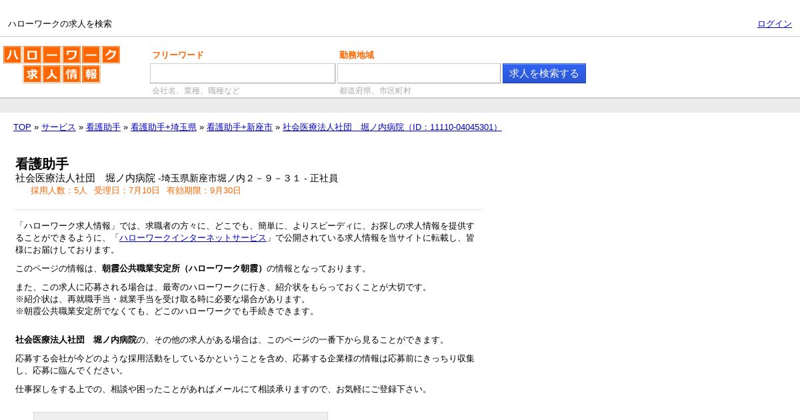This screenshot has width=800, height=420.
Task: Click the 採用人数：5人 text
Action: (59, 191)
